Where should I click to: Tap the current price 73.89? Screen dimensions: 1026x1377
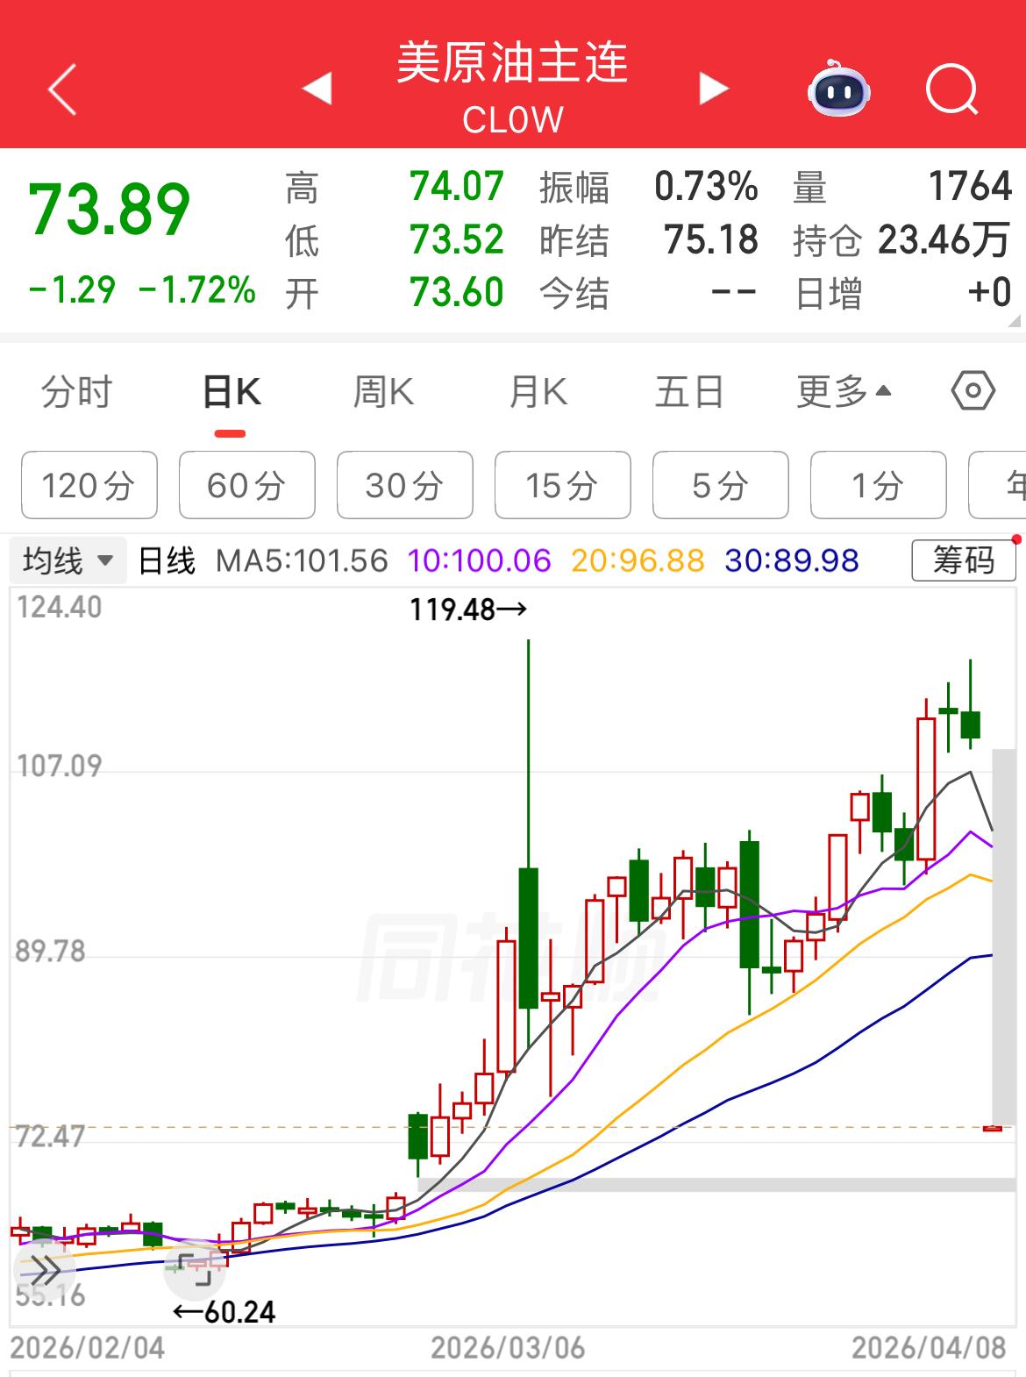[110, 210]
